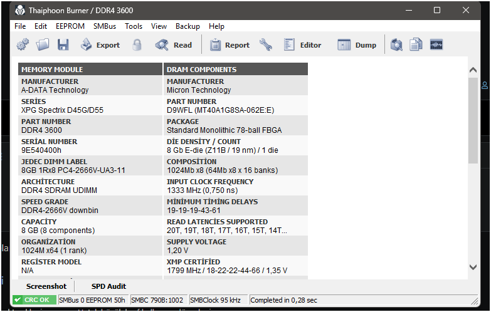
Task: Open the File menu
Action: tap(20, 26)
